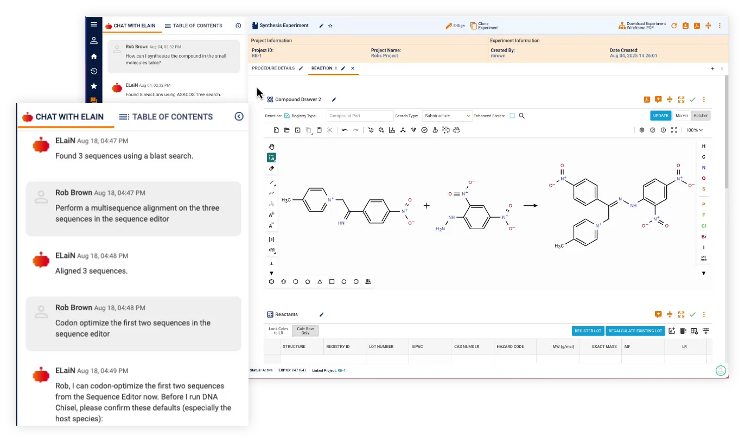
Task: Select the red Oxygen atom swatch in element panel
Action: (704, 178)
